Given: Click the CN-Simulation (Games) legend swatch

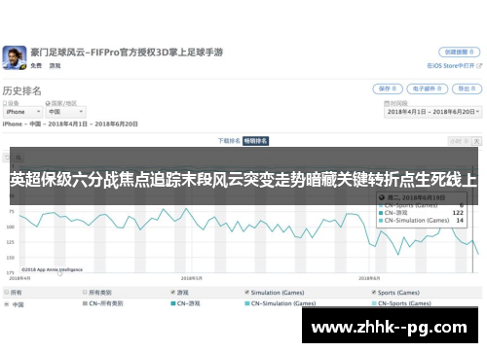Looking at the screenshot, I should tap(247, 303).
